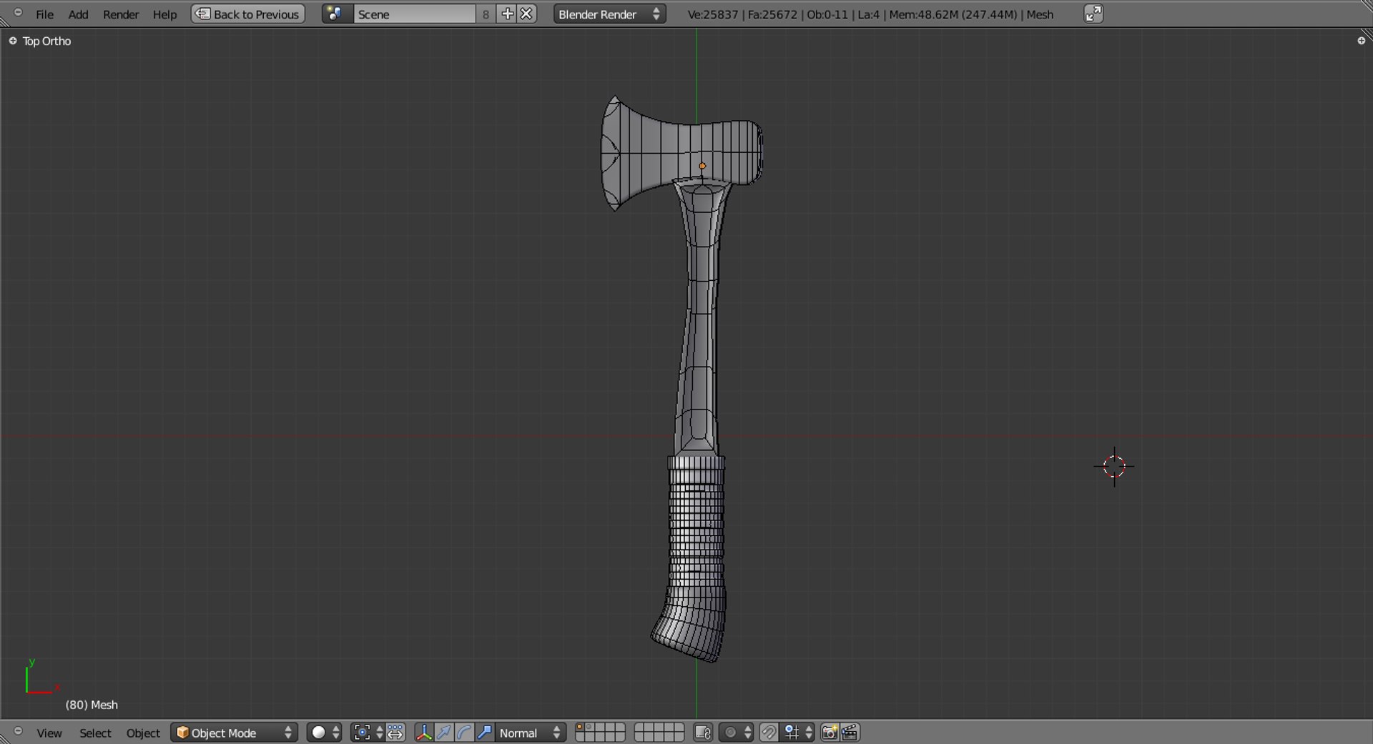This screenshot has height=744, width=1373.
Task: Open the Help menu
Action: pyautogui.click(x=164, y=14)
